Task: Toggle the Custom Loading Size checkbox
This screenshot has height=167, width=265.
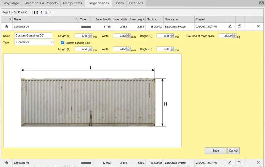Action: (63, 42)
